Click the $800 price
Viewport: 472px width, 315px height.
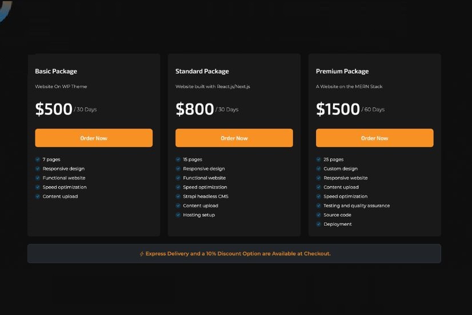pos(194,109)
